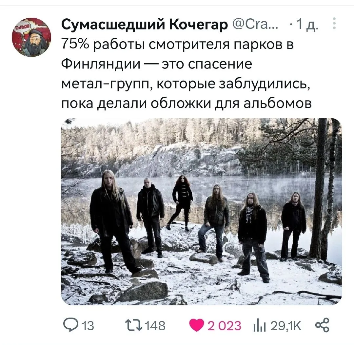Click the tweet text line starting with 75%

177,45
